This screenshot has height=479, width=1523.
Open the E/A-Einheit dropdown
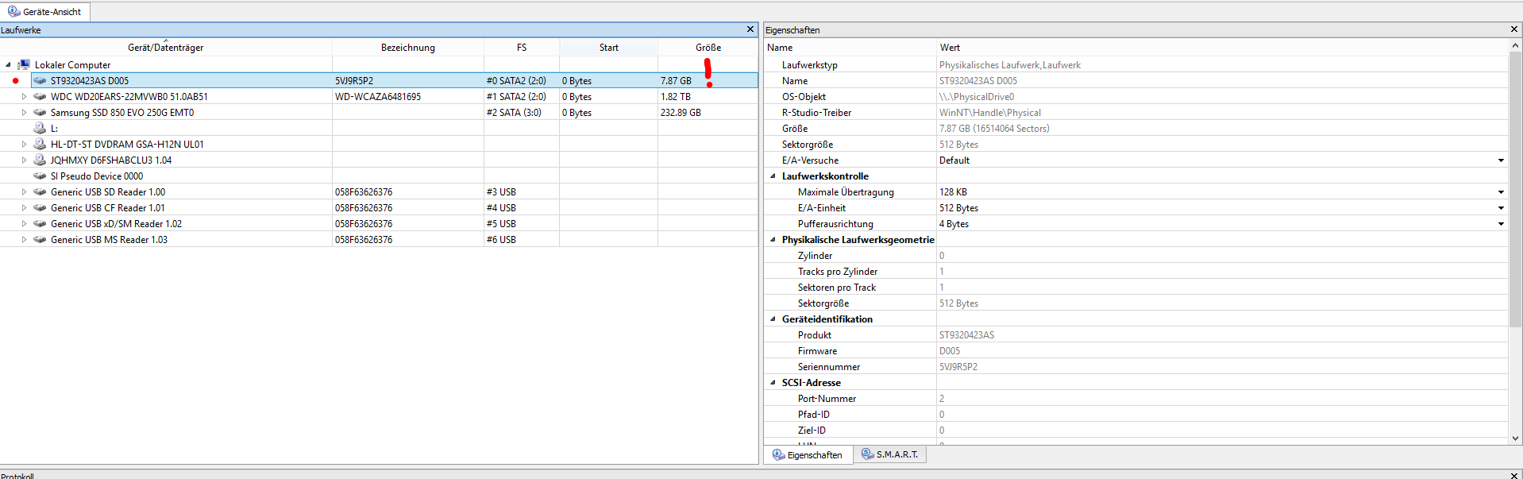(x=1501, y=208)
